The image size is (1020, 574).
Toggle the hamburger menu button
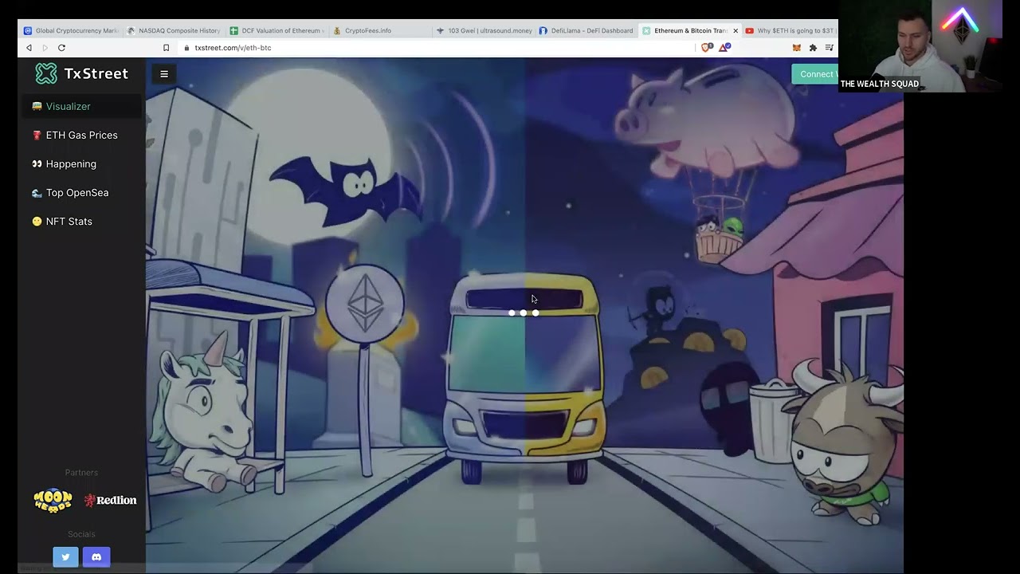tap(164, 74)
